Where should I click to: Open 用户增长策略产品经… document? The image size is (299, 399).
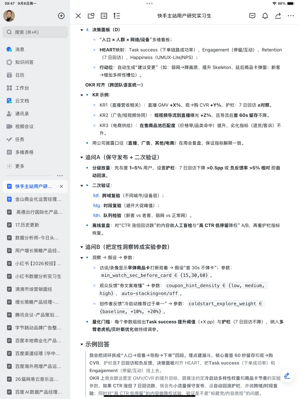click(x=35, y=251)
